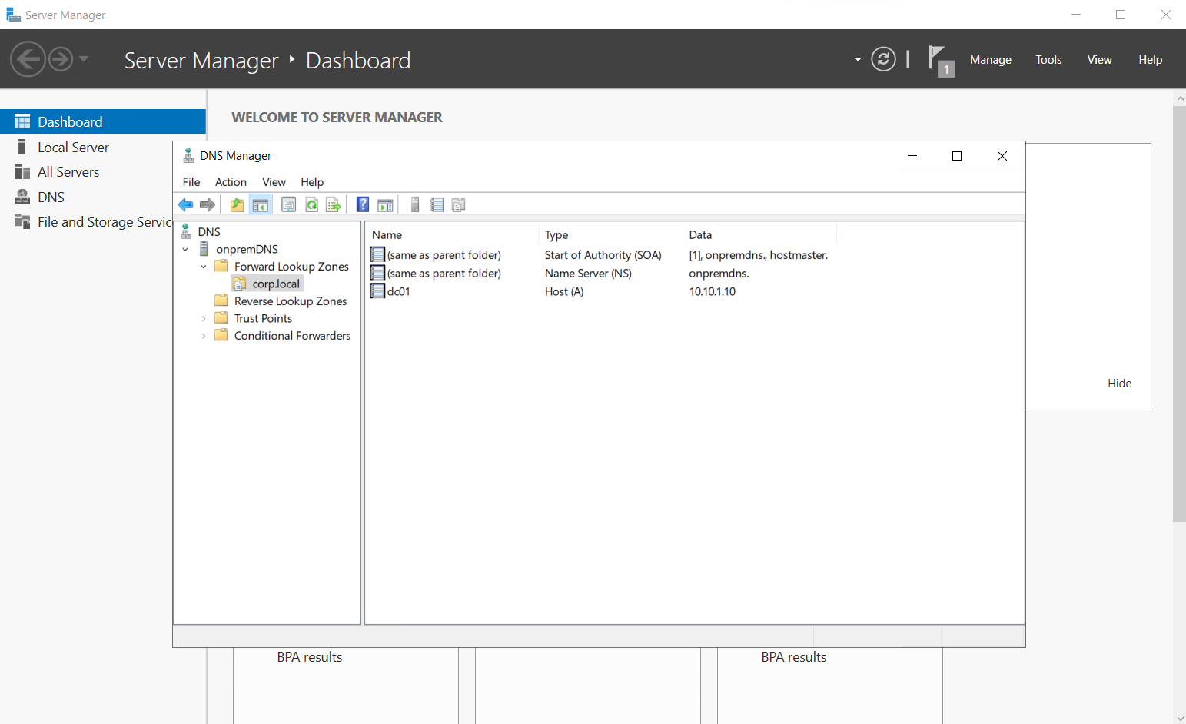This screenshot has height=724, width=1186.
Task: Open the Manage menu in Server Manager
Action: (x=991, y=60)
